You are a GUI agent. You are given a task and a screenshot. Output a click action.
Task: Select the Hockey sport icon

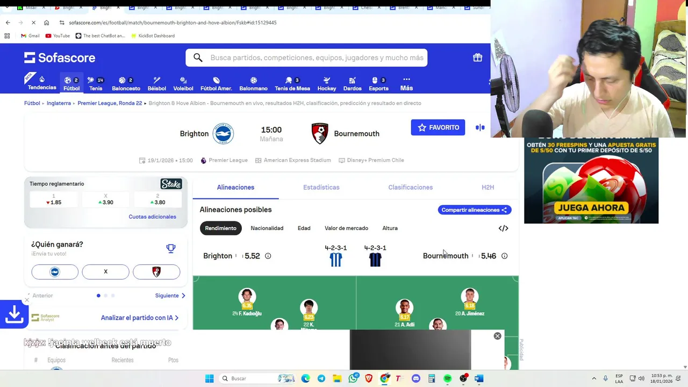(326, 83)
